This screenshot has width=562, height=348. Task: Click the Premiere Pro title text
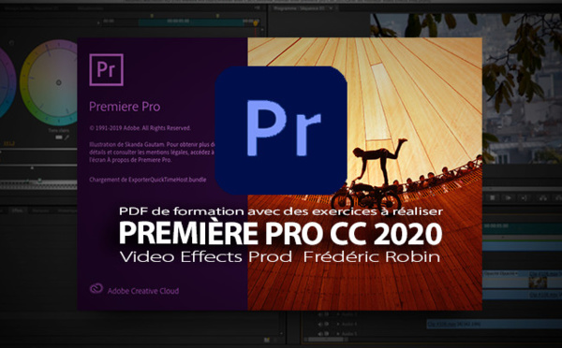(x=125, y=107)
